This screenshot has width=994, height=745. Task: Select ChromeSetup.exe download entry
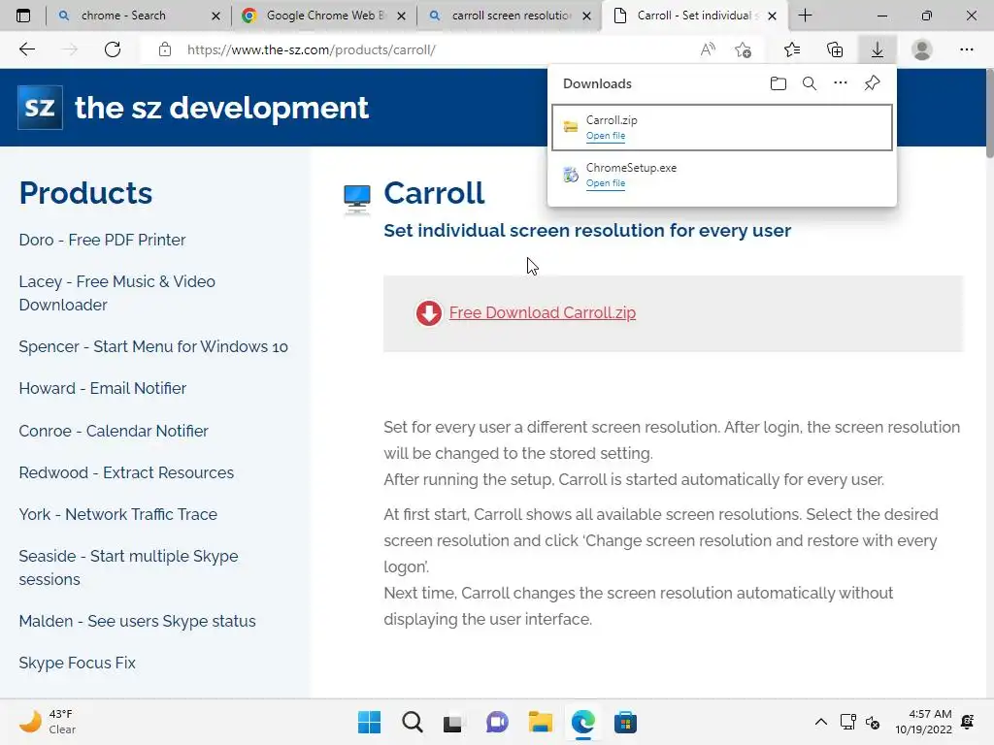tap(722, 175)
